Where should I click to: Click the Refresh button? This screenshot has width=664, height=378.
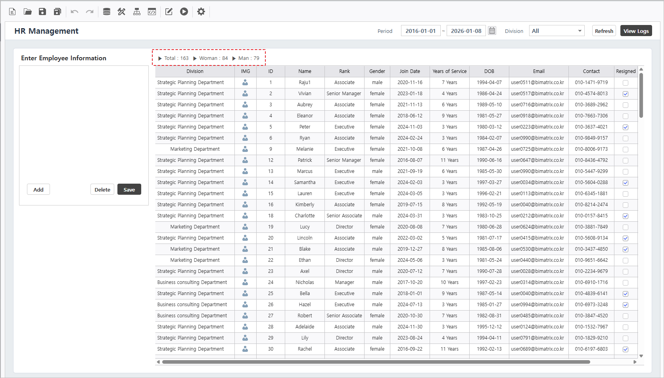(x=604, y=31)
